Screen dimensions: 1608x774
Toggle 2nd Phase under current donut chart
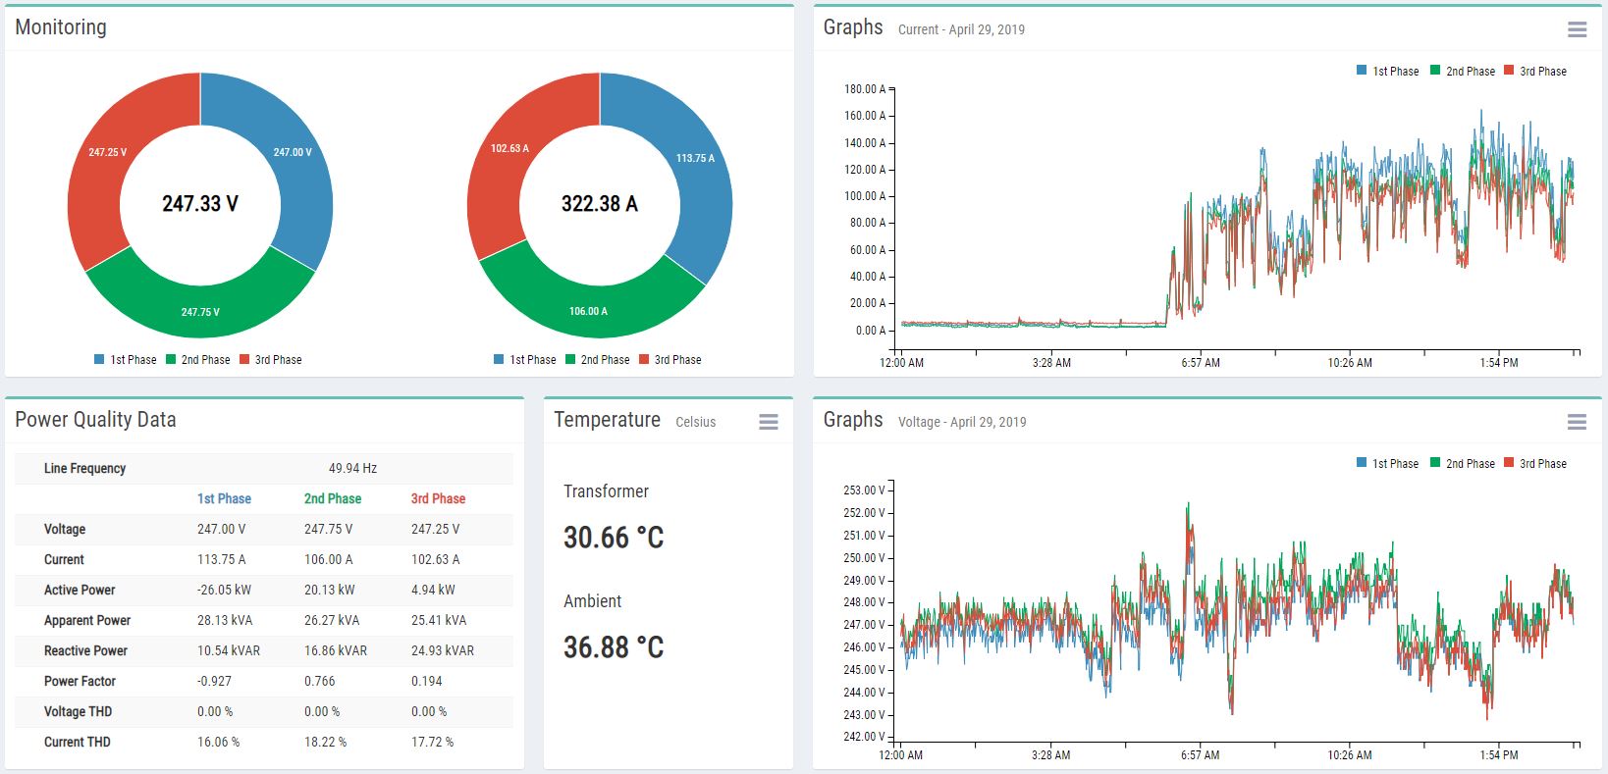click(597, 360)
